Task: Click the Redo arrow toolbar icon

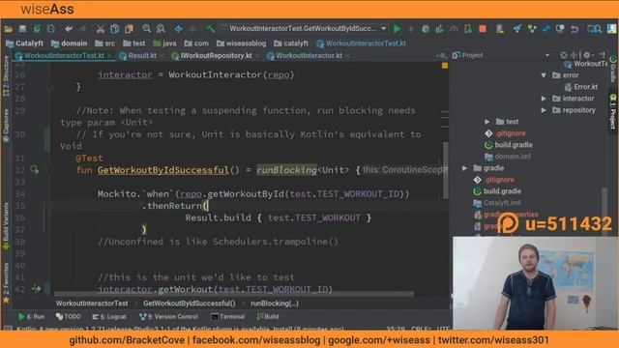Action: coord(83,29)
